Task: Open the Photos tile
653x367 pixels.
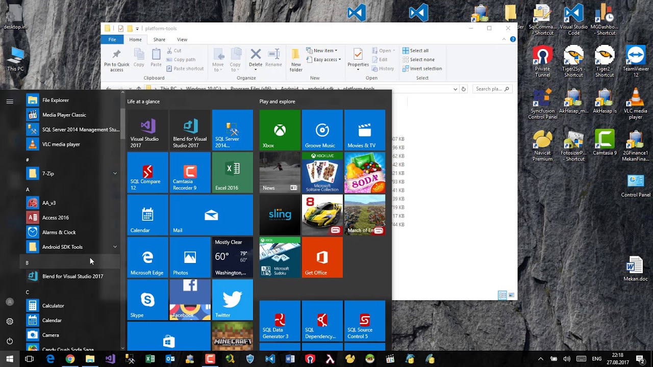Action: [x=190, y=257]
